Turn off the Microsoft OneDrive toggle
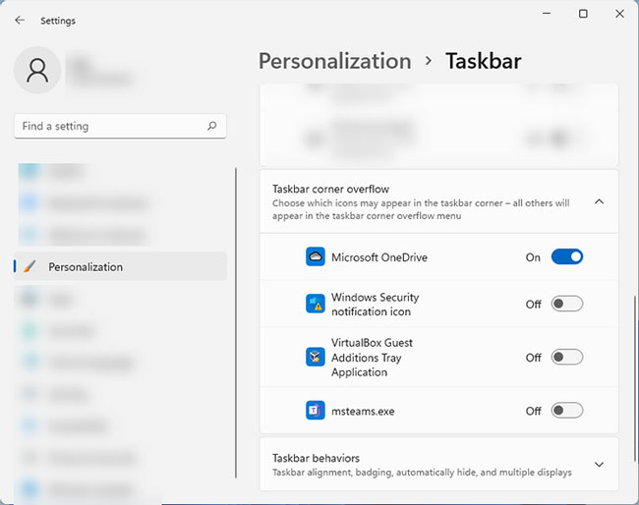 point(567,257)
